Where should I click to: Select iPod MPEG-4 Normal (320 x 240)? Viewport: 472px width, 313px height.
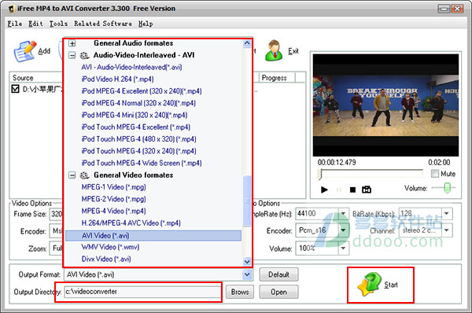[x=138, y=103]
